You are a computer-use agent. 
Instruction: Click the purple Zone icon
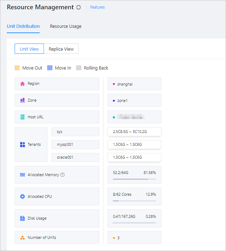click(x=22, y=101)
